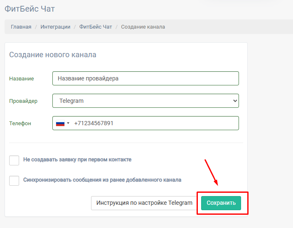Enable 'Не создавать заявку при первом контакте'
The height and width of the screenshot is (228, 293).
point(14,160)
